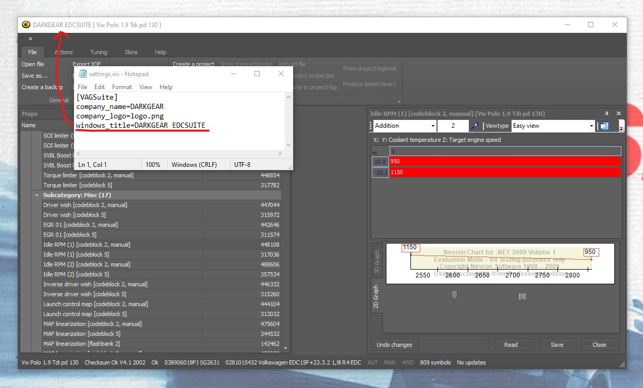The height and width of the screenshot is (388, 643).
Task: Select Torque limiter [codeblock 2, manual] row
Action: coord(162,175)
